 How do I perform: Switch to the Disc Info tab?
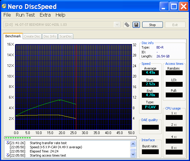50,36
